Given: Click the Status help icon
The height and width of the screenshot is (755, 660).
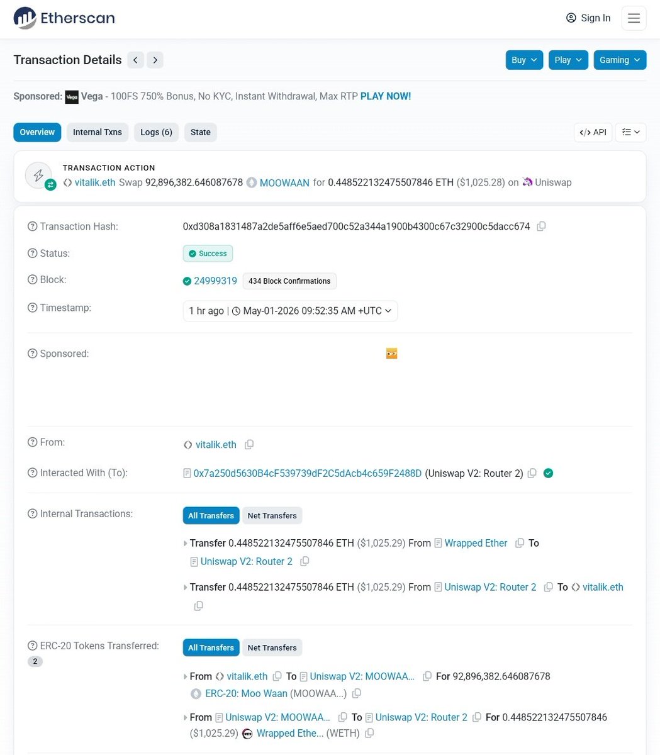Looking at the screenshot, I should tap(33, 254).
